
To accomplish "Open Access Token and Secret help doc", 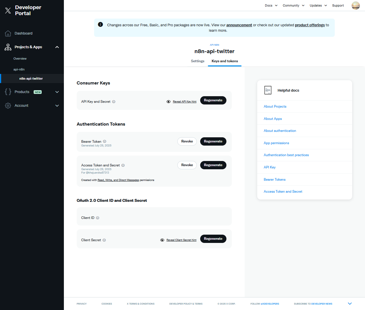I will [283, 192].
